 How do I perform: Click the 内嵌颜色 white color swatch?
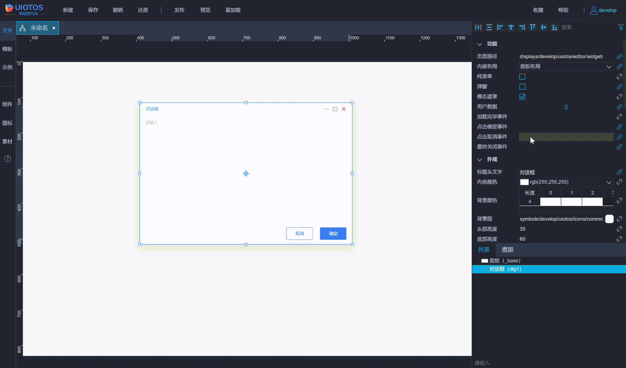click(524, 182)
